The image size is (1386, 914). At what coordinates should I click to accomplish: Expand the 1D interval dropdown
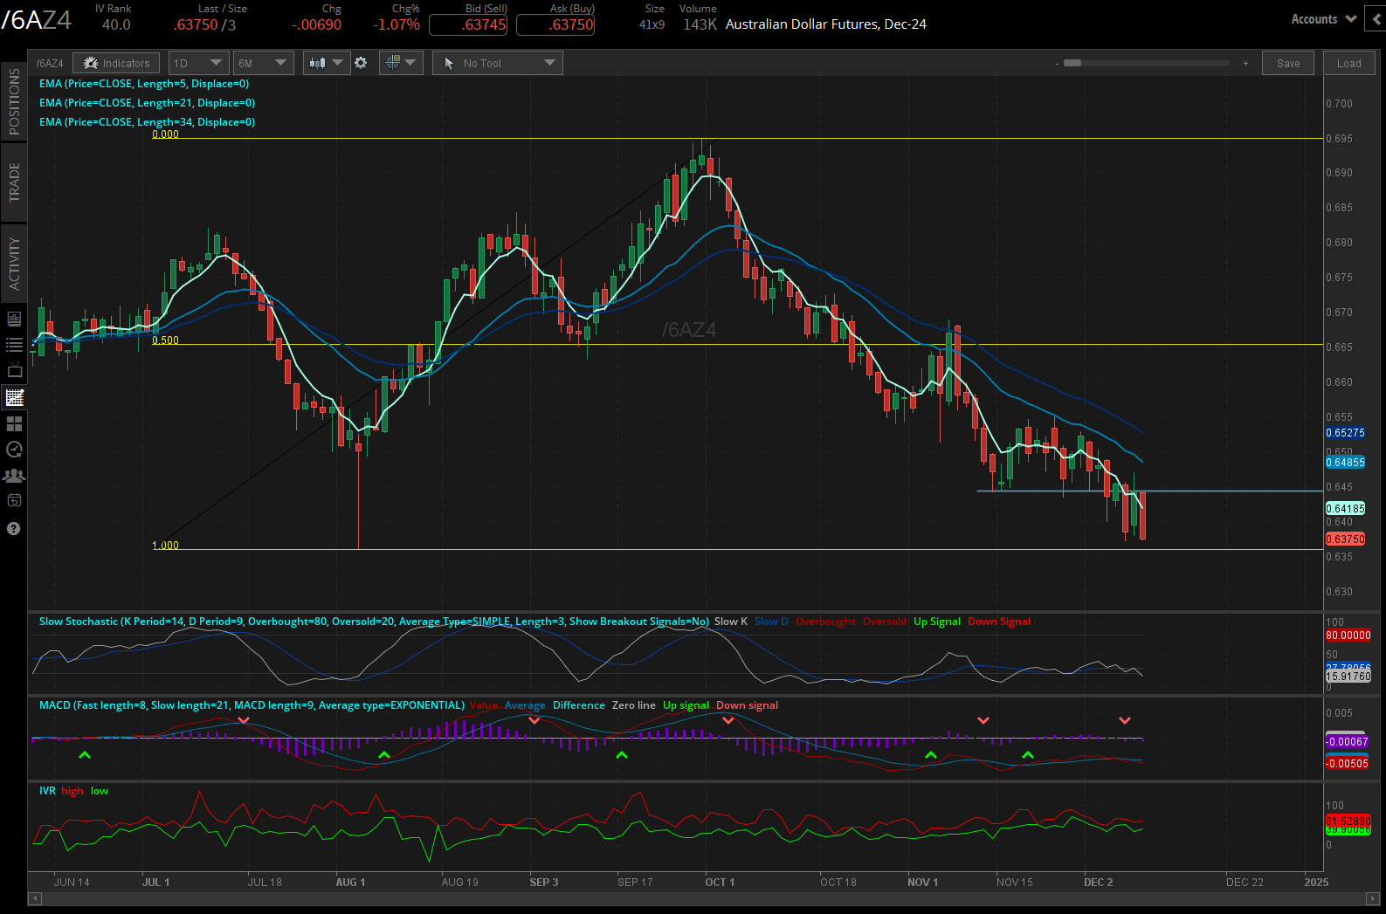click(197, 63)
